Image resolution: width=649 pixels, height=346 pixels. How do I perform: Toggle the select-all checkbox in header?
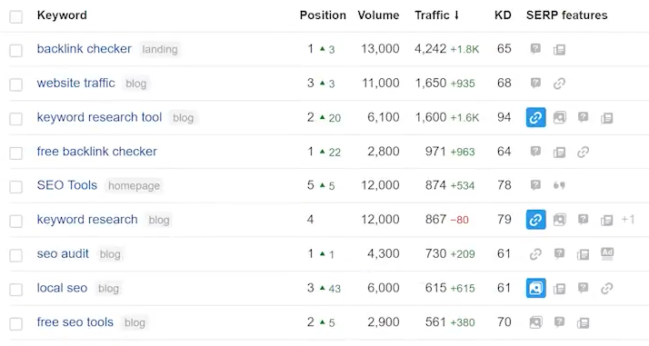16,16
